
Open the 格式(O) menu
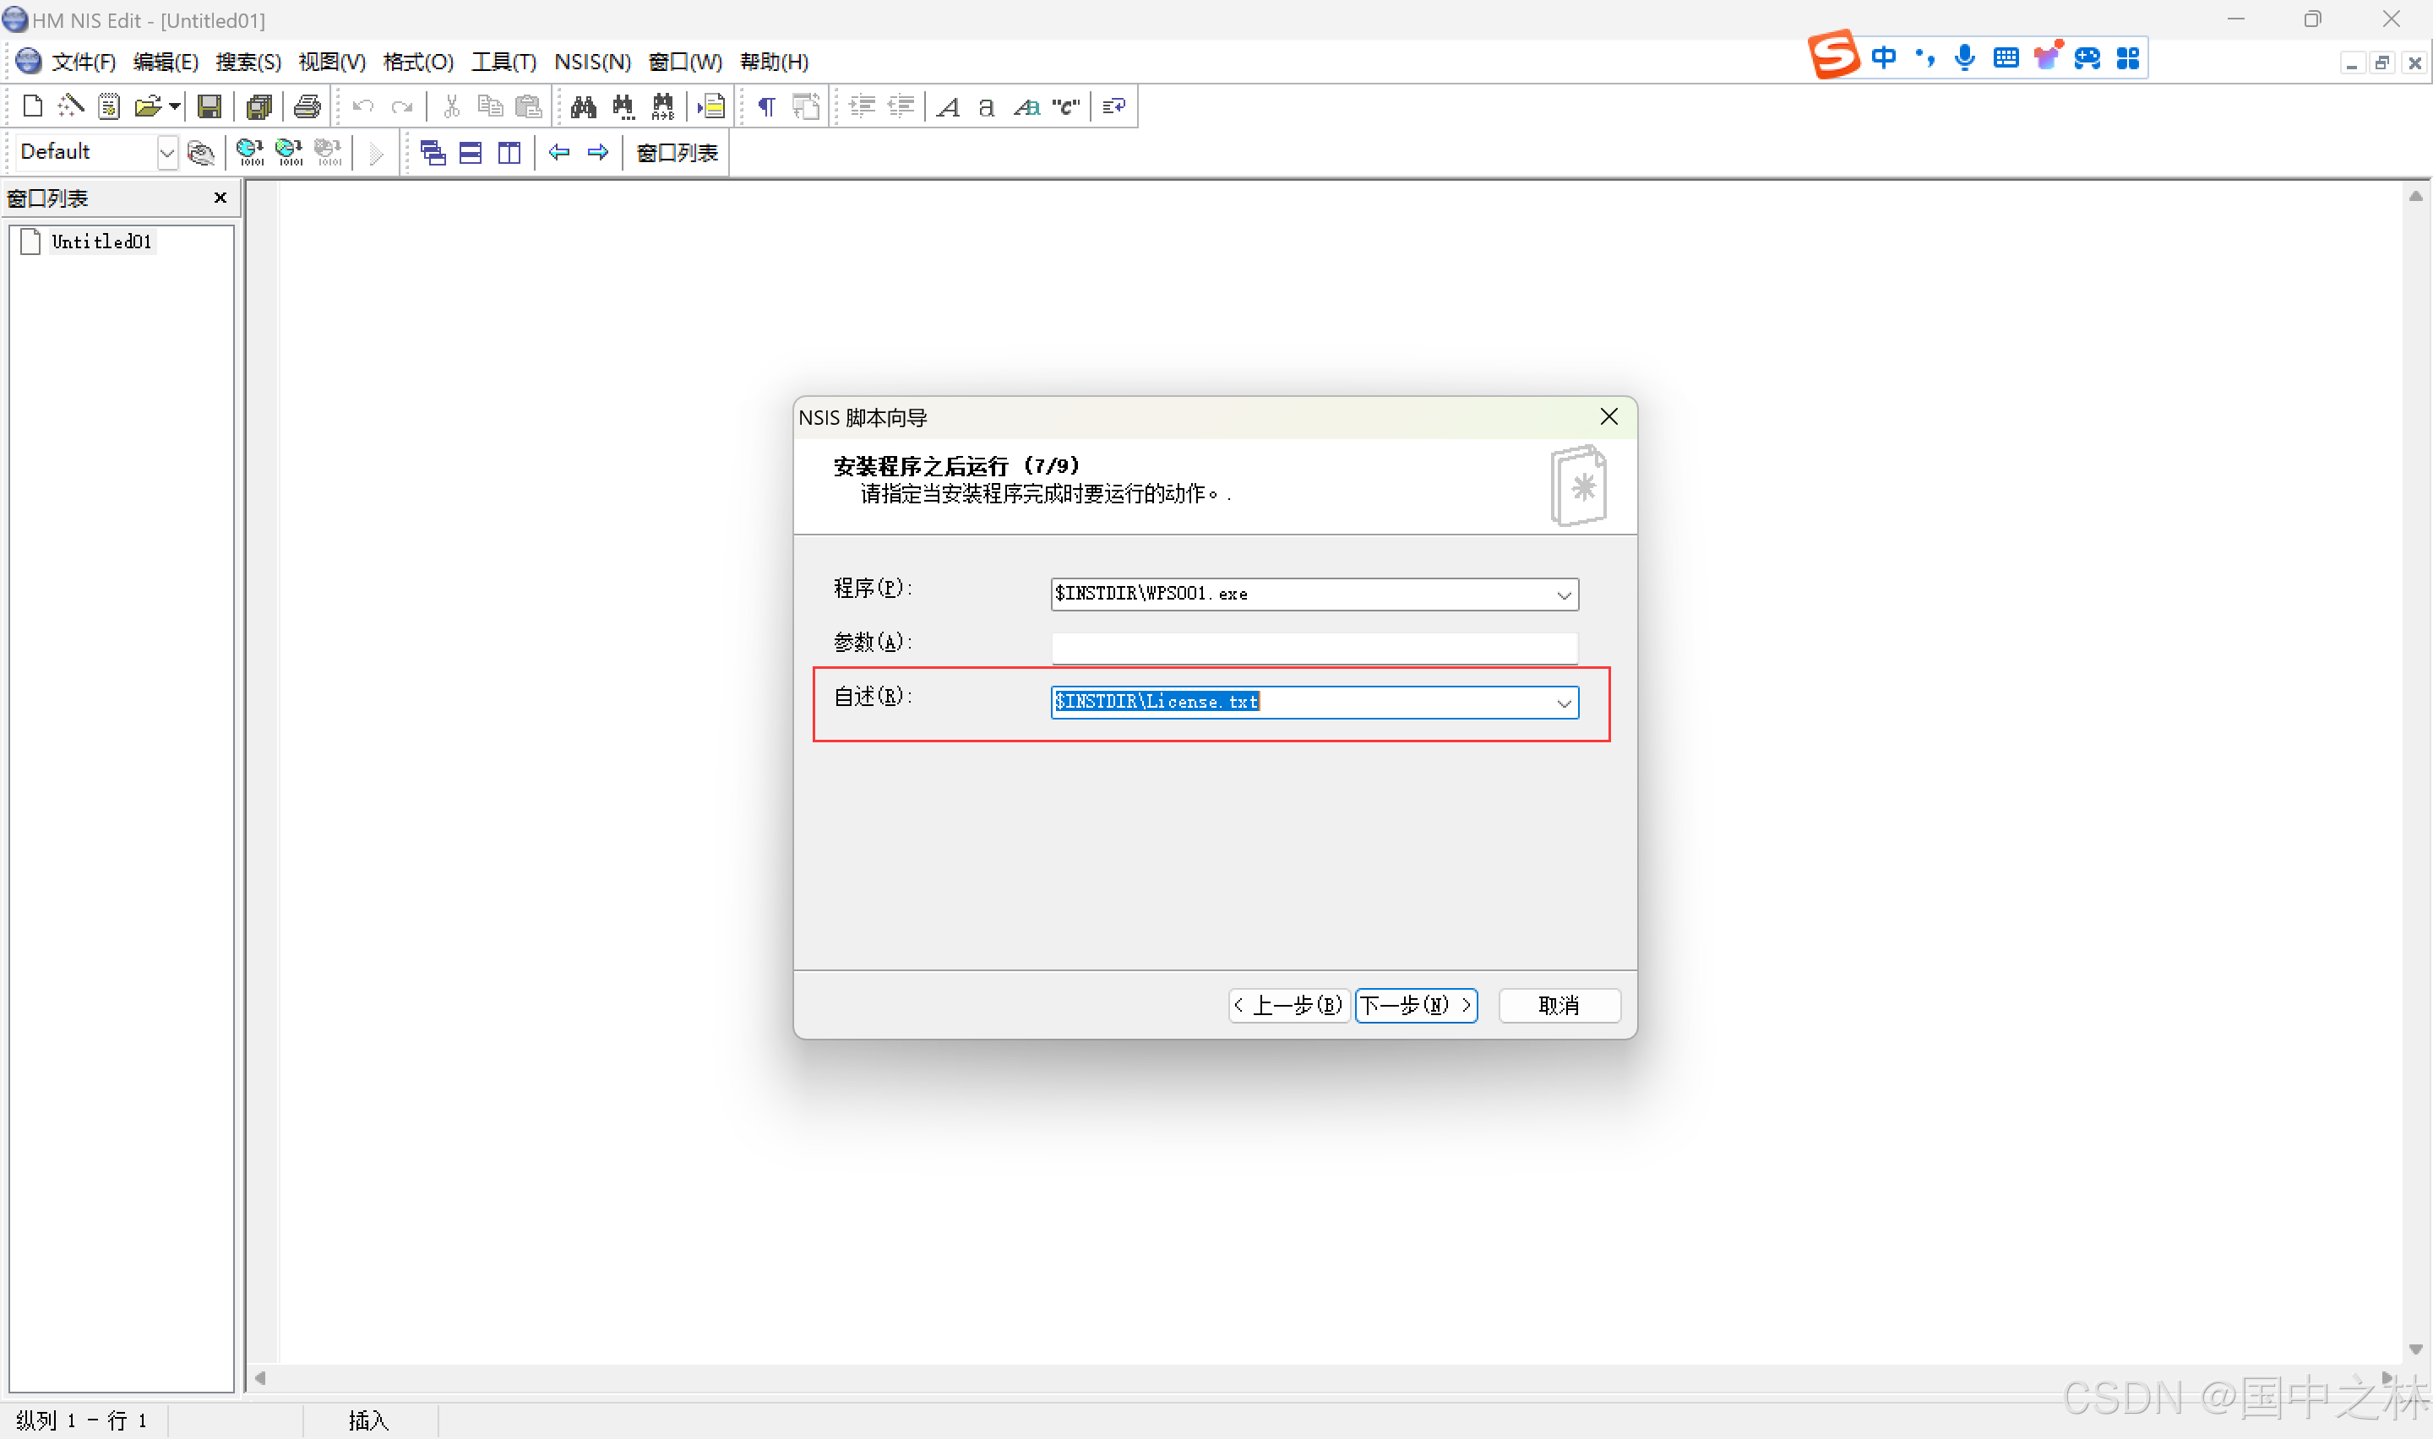pos(418,62)
